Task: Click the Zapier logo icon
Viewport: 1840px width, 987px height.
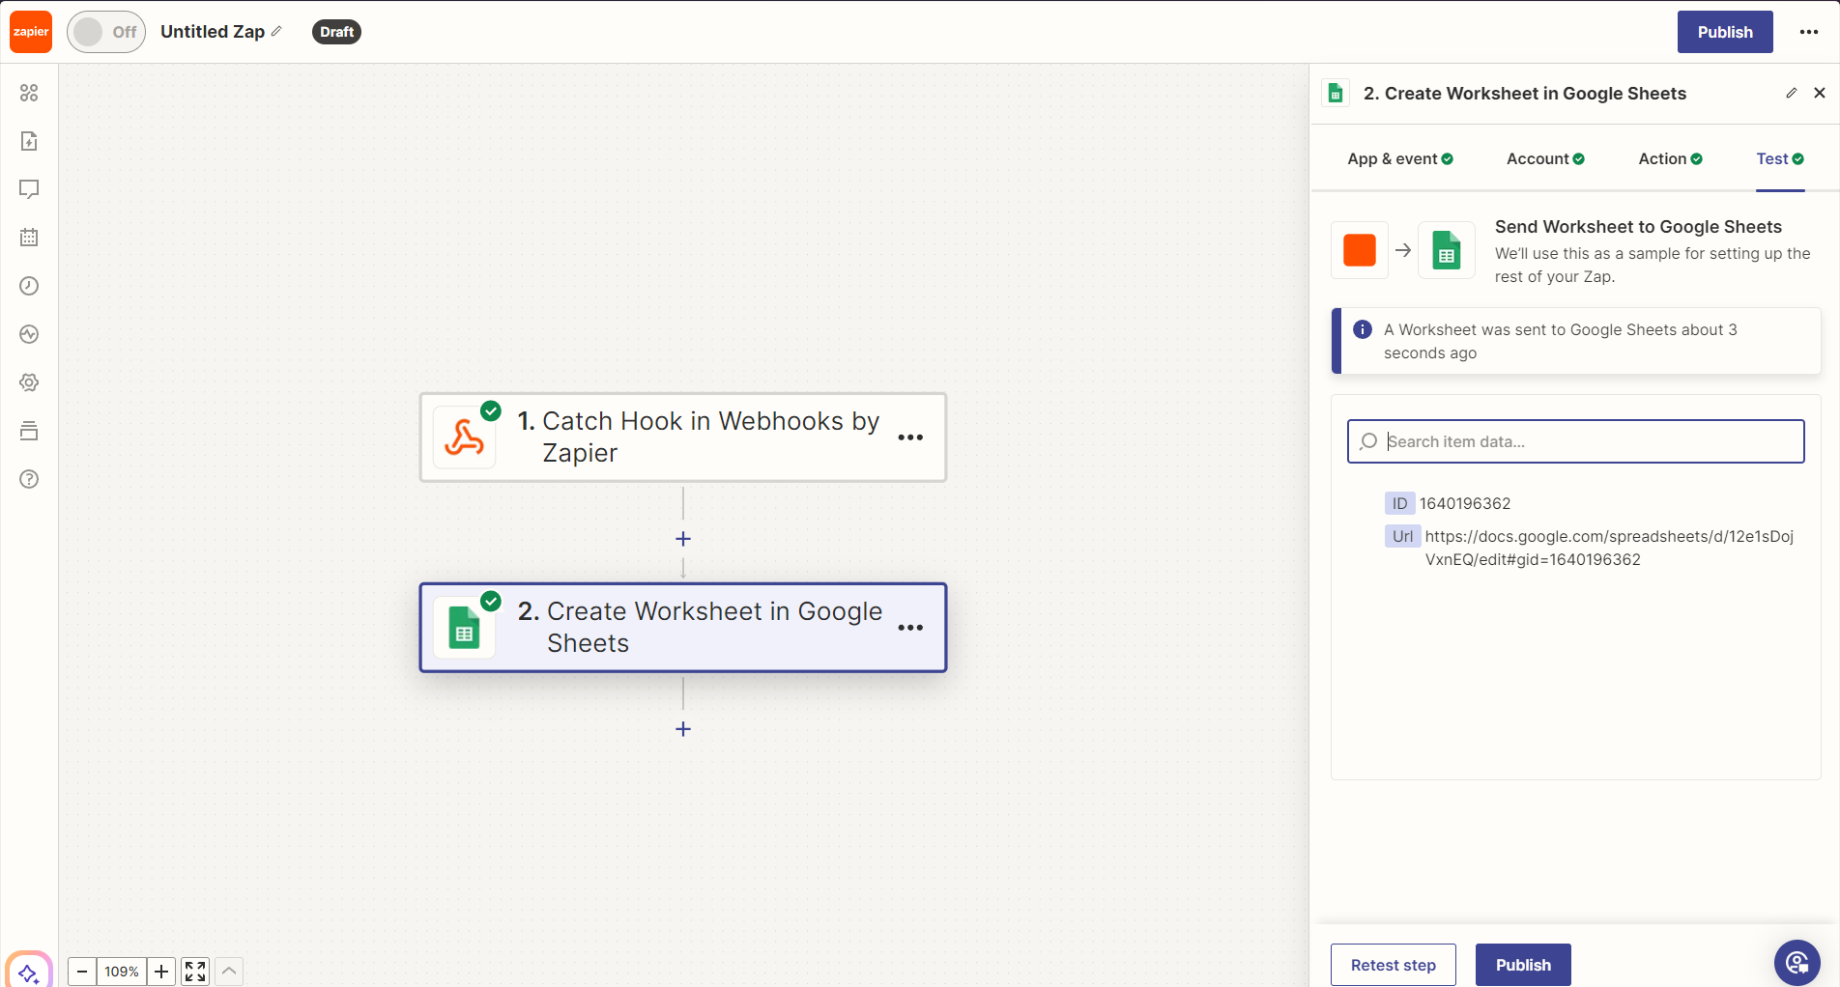Action: 31,32
